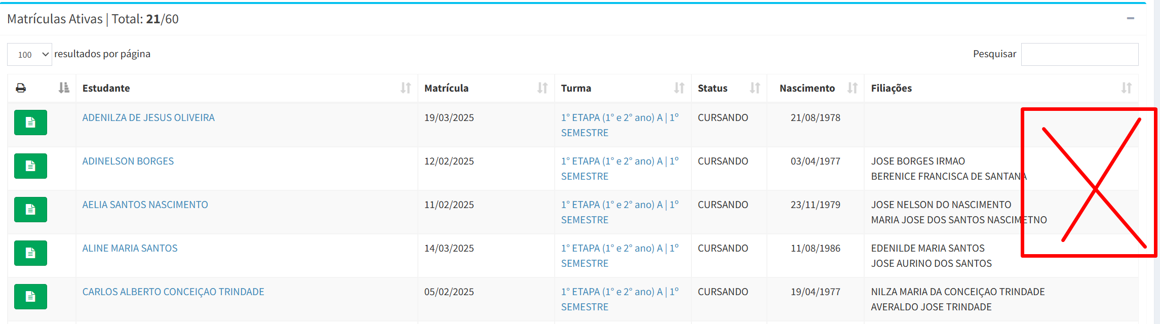Sort table by Turma column
Viewport: 1160px width, 324px height.
coord(623,88)
